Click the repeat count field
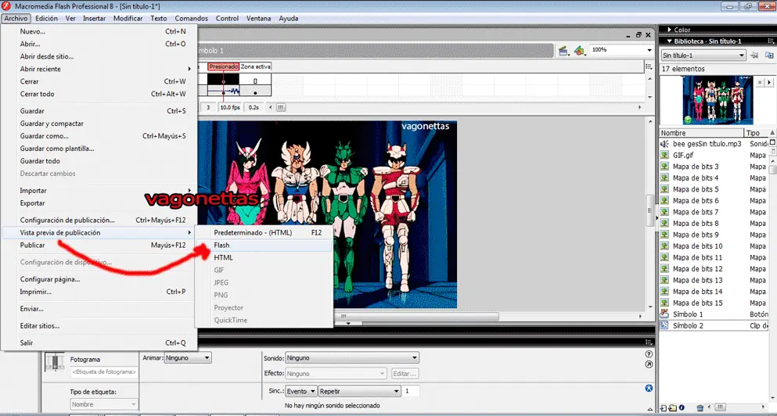The image size is (777, 416). 411,391
